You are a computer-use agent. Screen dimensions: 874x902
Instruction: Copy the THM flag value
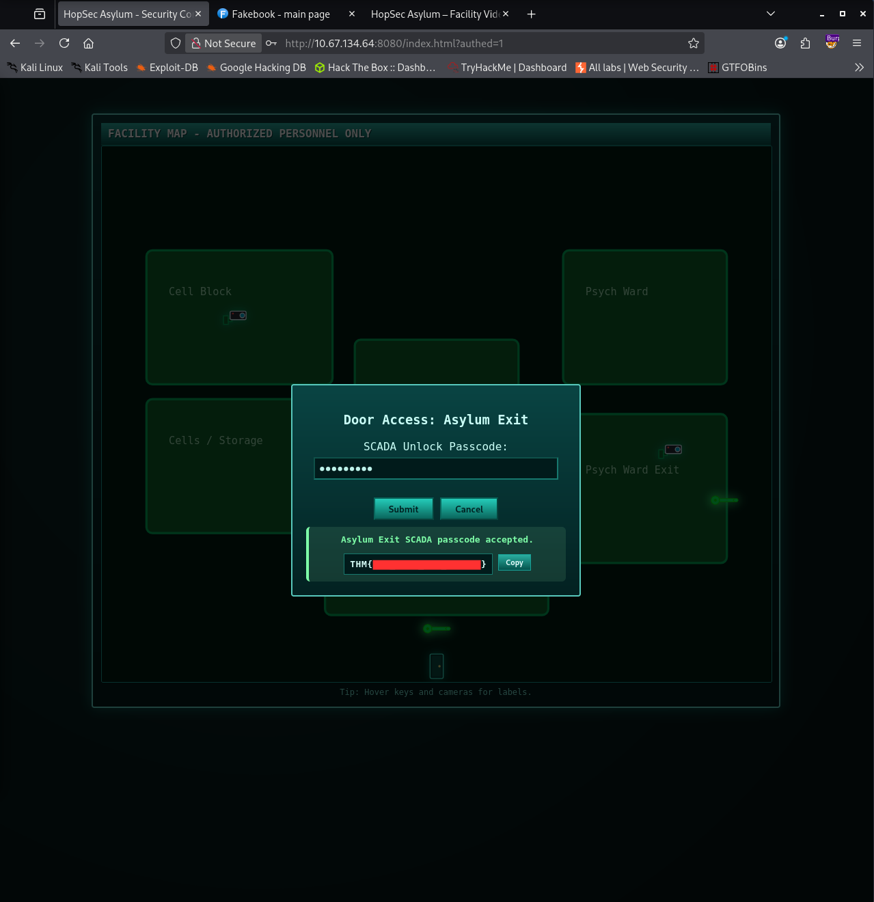pos(514,563)
